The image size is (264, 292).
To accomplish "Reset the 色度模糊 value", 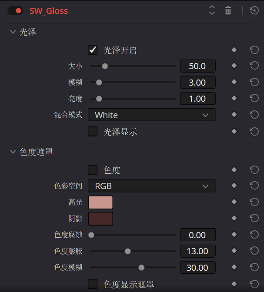I will tap(254, 268).
